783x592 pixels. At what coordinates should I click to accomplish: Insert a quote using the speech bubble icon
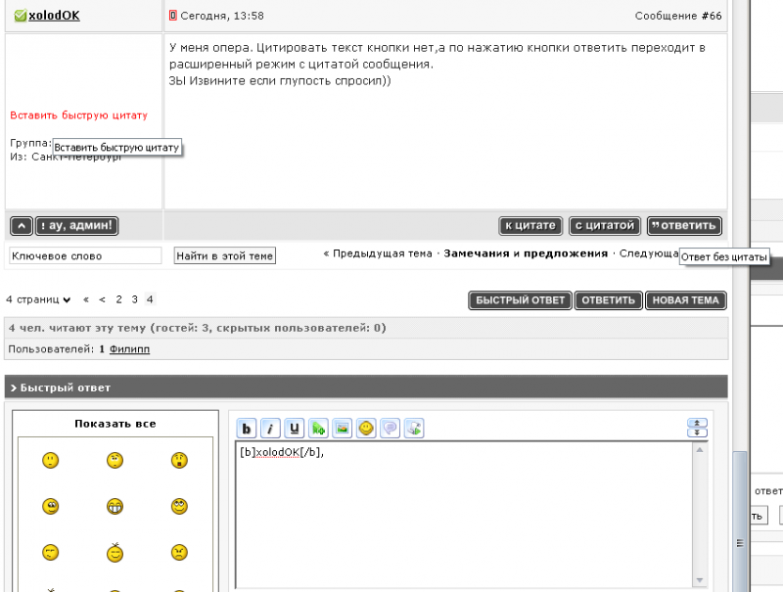point(390,429)
